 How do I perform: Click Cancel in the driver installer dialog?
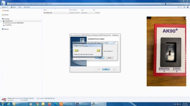click(x=110, y=58)
